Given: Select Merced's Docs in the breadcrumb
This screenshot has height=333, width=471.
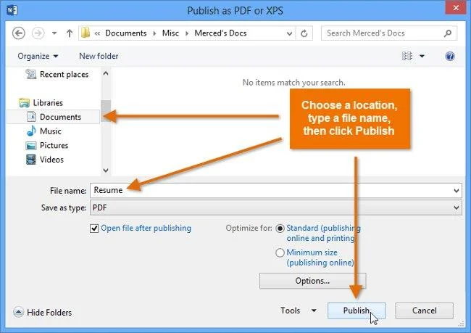Looking at the screenshot, I should point(220,33).
